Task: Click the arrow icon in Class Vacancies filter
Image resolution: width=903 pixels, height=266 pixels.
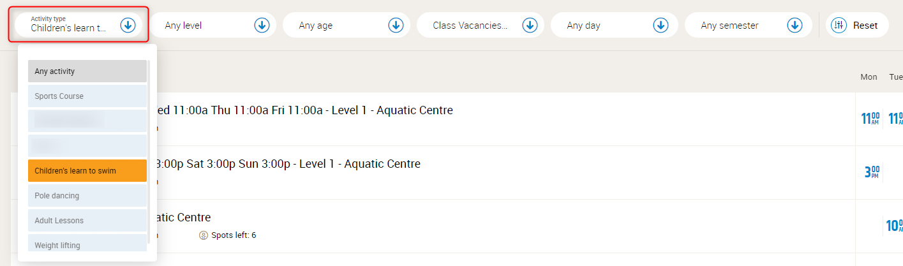Action: coord(530,26)
